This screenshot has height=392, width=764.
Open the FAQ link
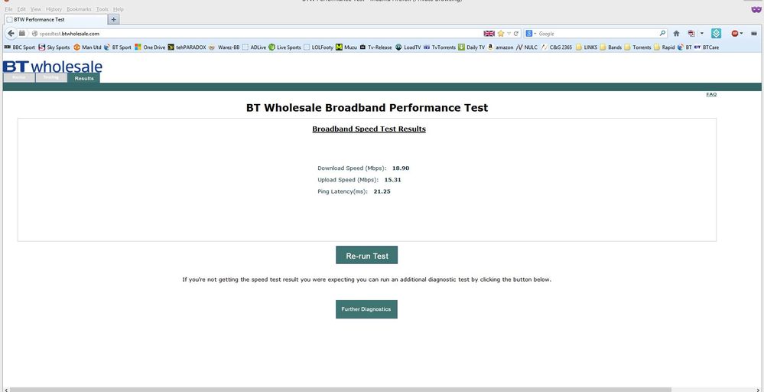pyautogui.click(x=711, y=94)
